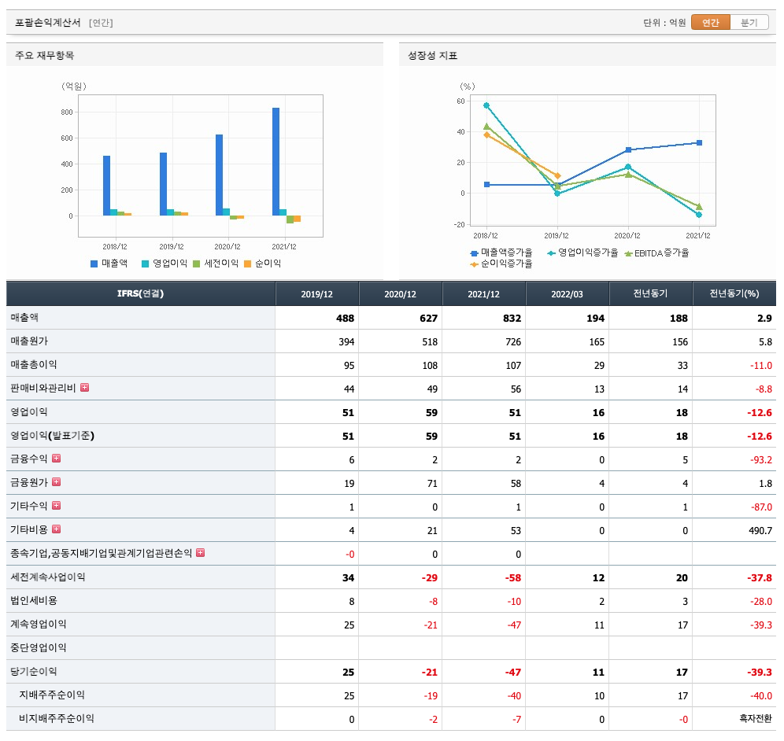Expand the 금융수익 row details
The image size is (784, 741).
coord(57,458)
